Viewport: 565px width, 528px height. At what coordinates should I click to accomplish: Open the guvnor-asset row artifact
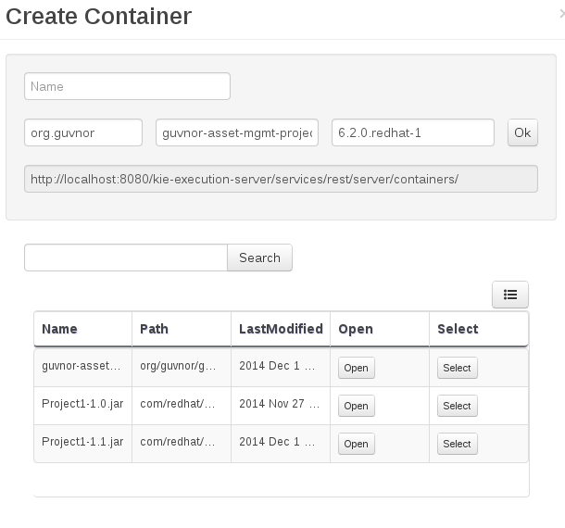point(357,368)
